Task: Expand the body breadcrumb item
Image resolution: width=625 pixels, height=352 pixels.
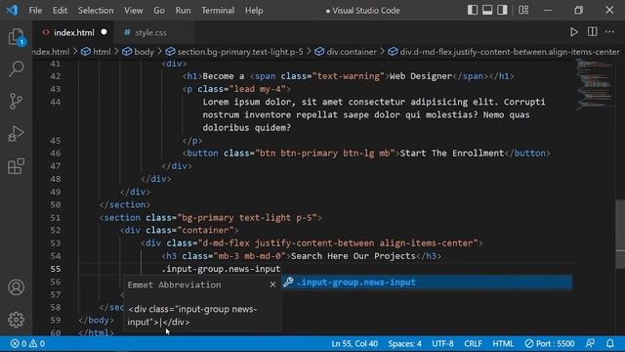Action: click(138, 52)
